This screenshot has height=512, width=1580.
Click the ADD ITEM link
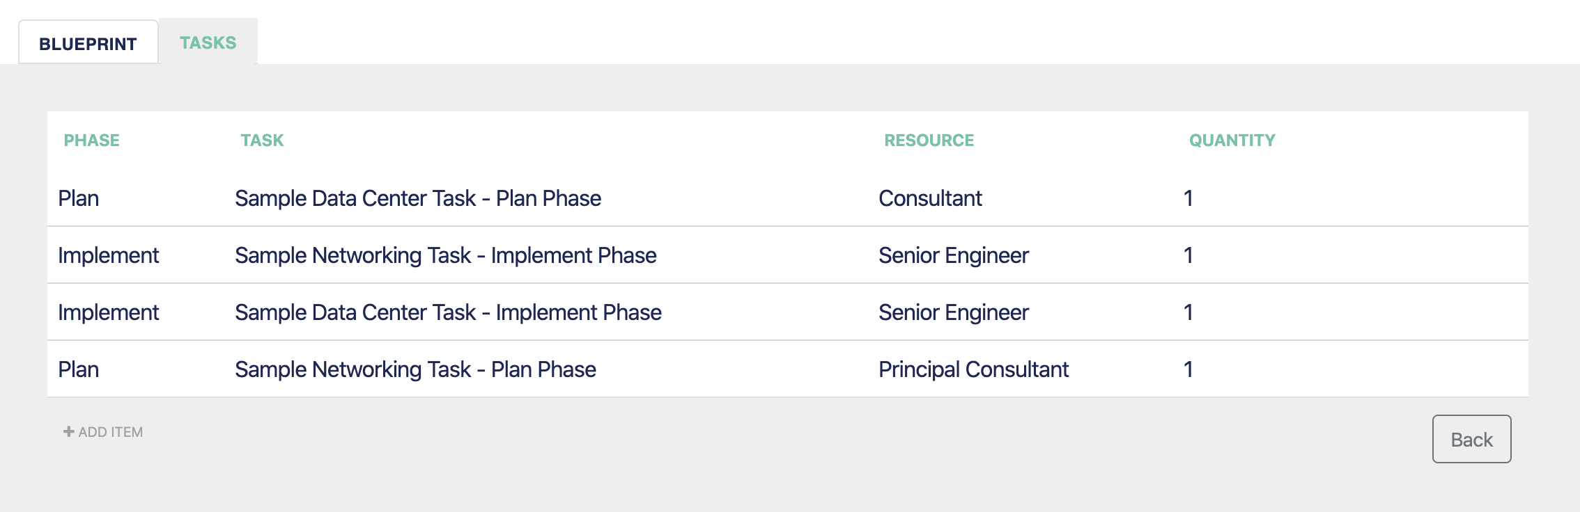[103, 432]
